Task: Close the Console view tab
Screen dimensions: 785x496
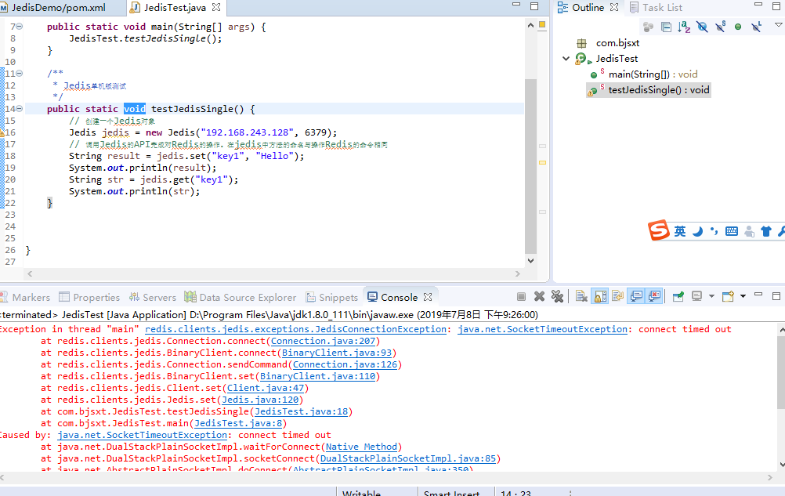Action: point(428,297)
